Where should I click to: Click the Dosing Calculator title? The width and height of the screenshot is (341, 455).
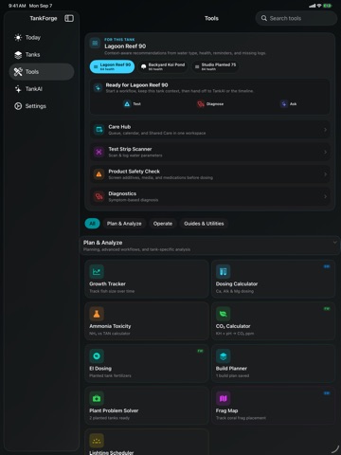237,283
